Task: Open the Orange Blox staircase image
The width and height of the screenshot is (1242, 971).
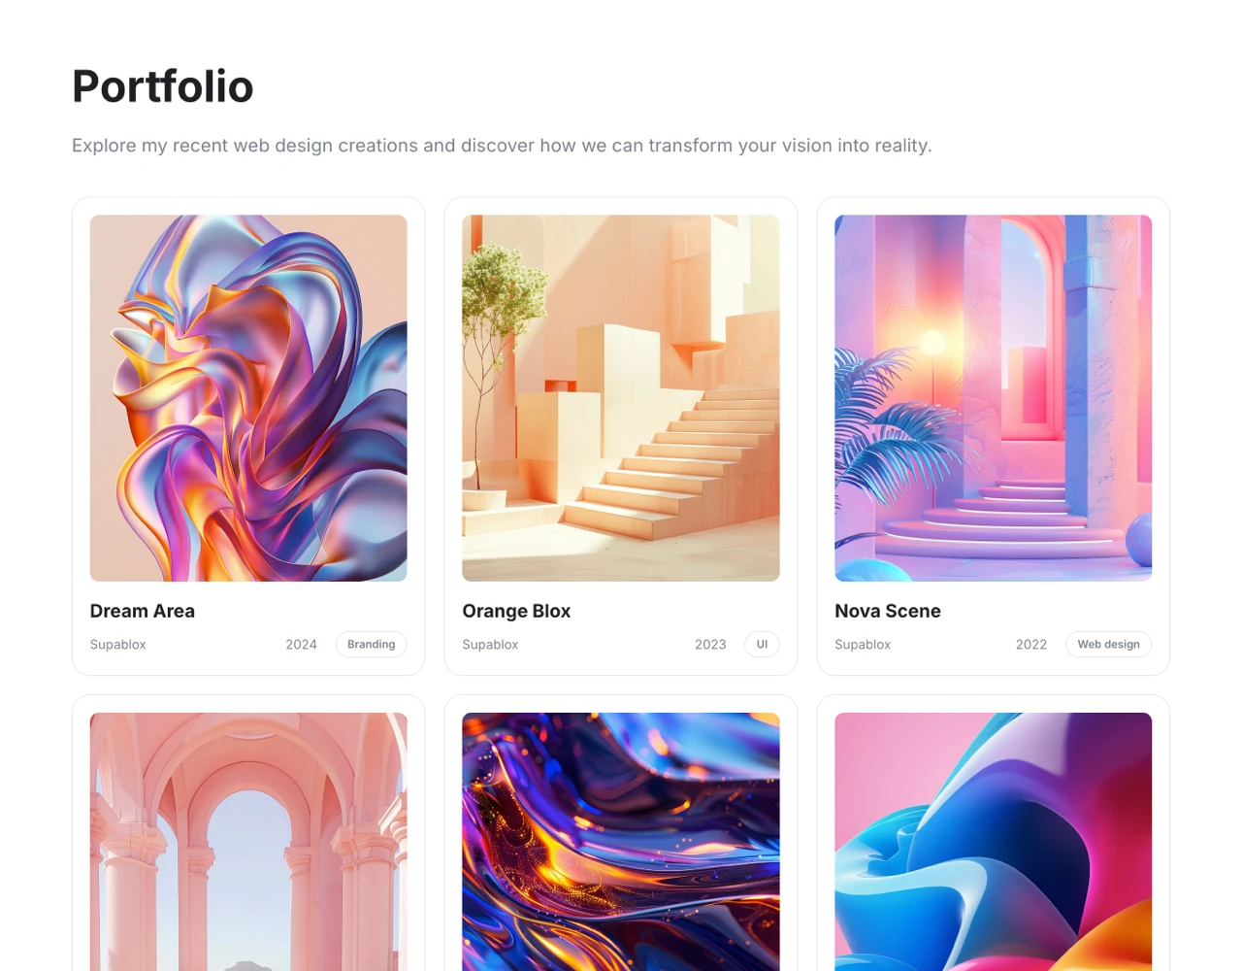Action: [621, 398]
